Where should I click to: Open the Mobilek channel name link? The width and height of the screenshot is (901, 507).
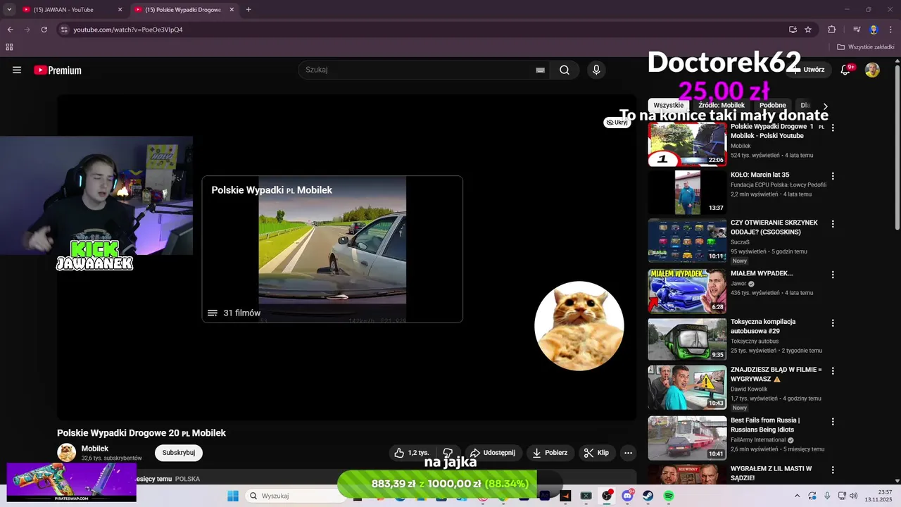tap(95, 449)
